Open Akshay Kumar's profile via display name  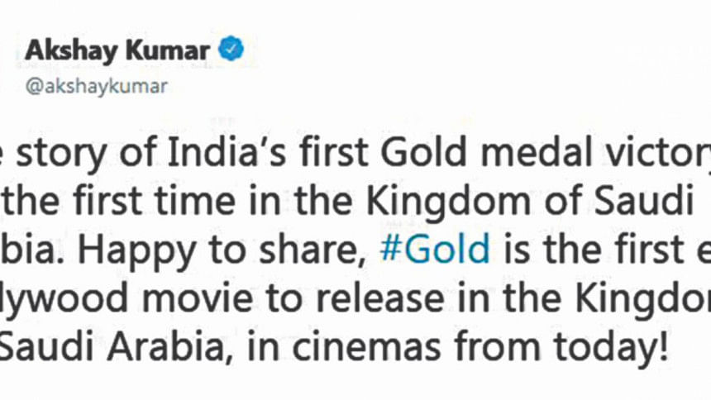click(117, 50)
